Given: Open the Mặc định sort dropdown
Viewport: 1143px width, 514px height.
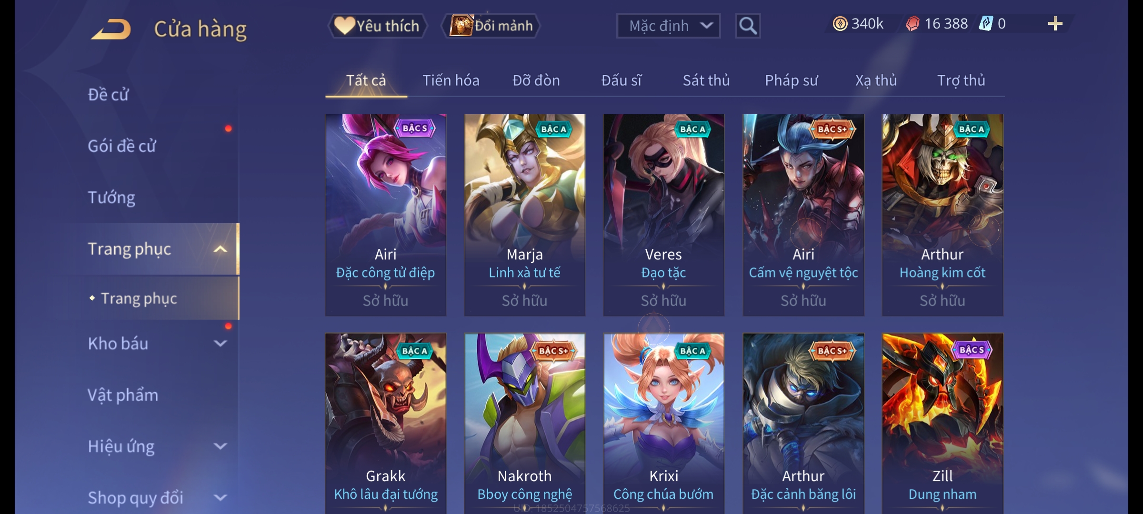Looking at the screenshot, I should (x=668, y=26).
